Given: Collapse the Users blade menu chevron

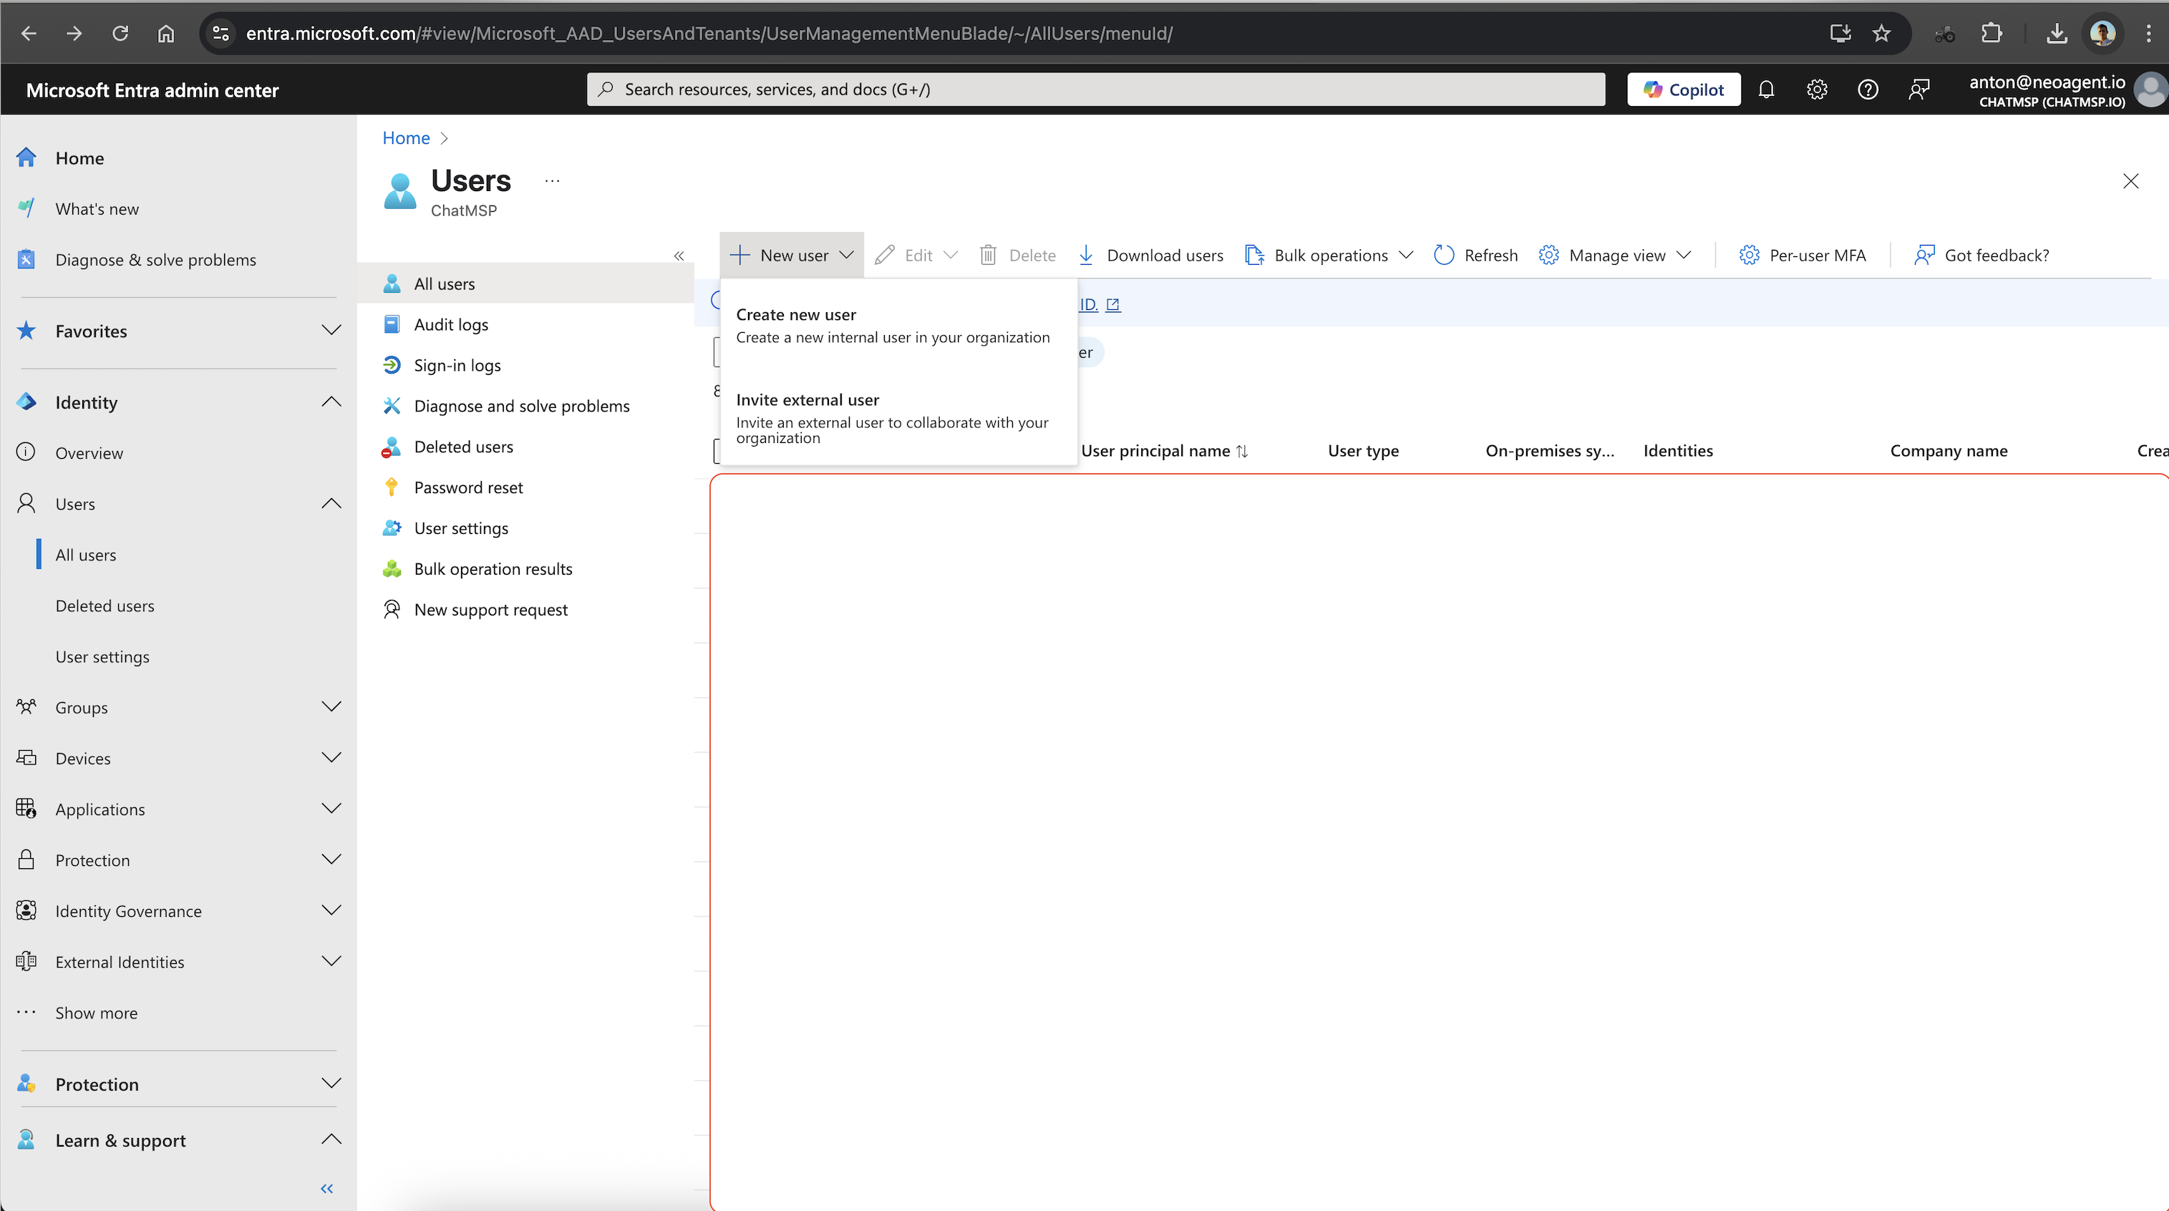Looking at the screenshot, I should (x=679, y=256).
